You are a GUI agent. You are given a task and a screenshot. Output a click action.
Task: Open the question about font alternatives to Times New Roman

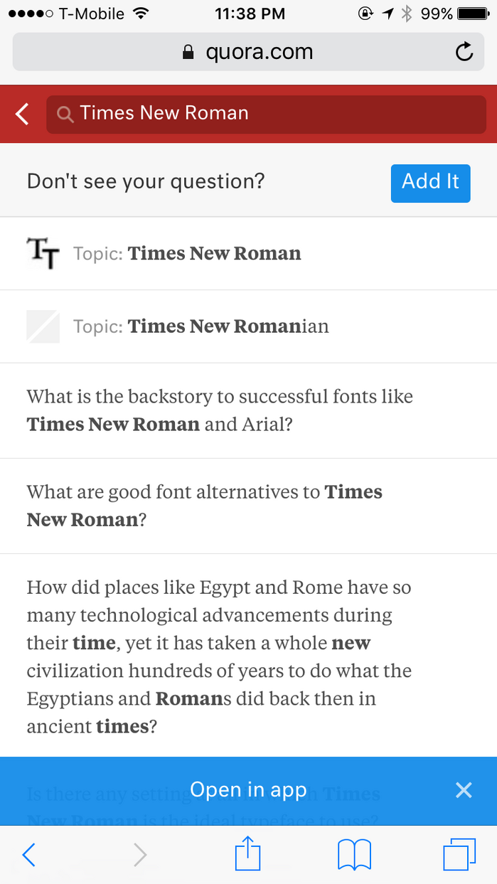[204, 505]
